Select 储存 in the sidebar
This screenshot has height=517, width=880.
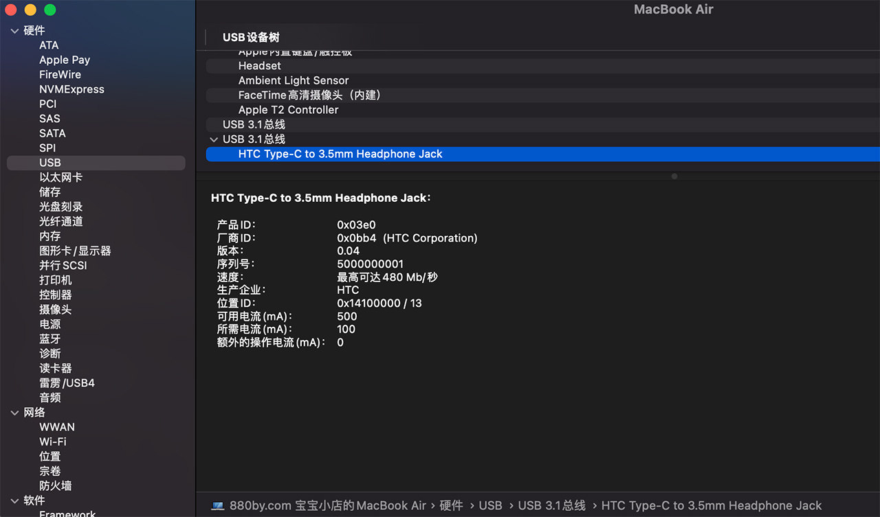pyautogui.click(x=50, y=192)
